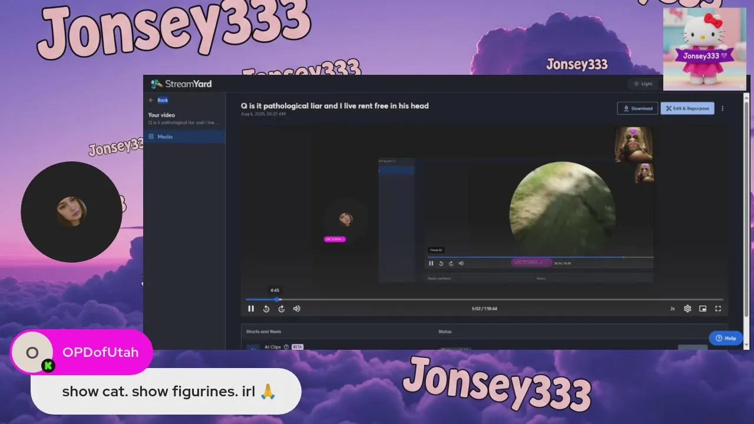Click the circular profile avatar on left

[x=71, y=212]
